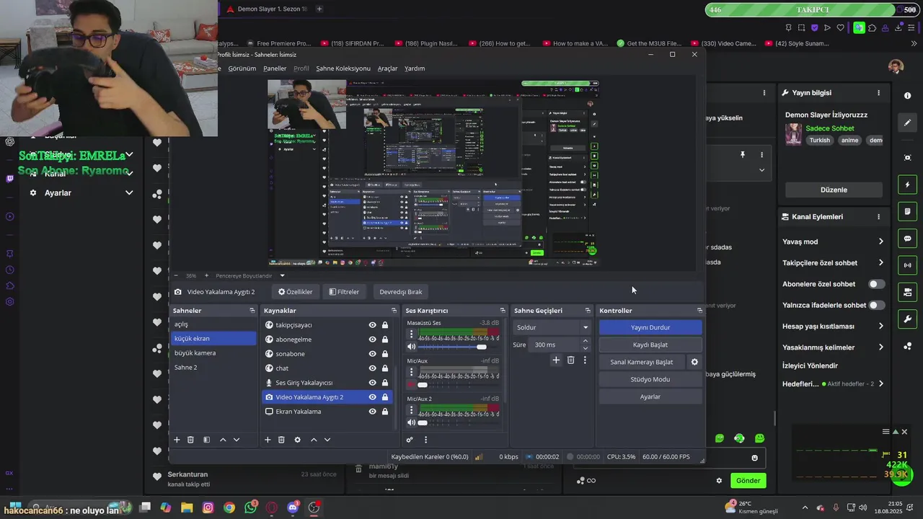The height and width of the screenshot is (519, 923).
Task: Toggle visibility of sonabone source
Action: pos(372,354)
